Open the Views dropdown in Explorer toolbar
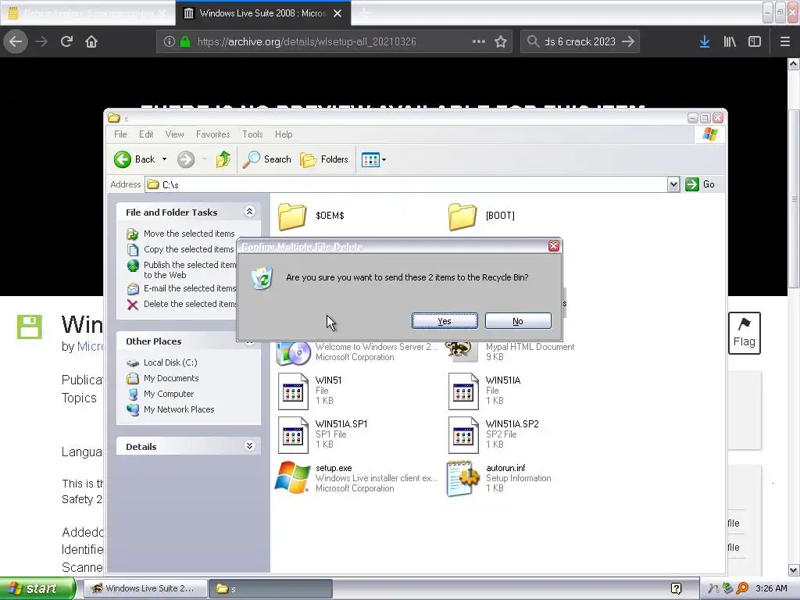 pyautogui.click(x=374, y=159)
